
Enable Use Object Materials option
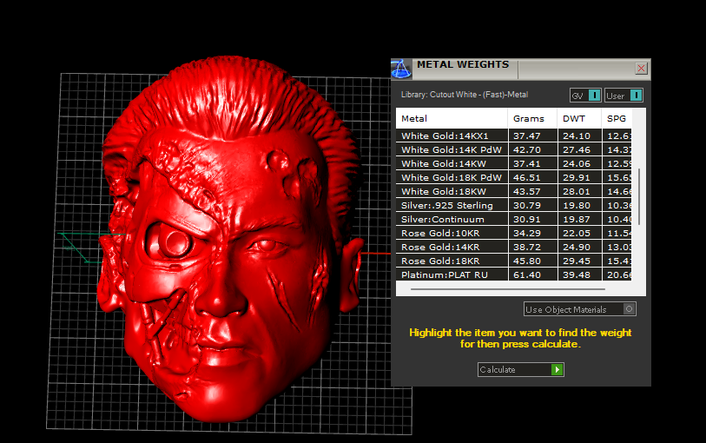tap(580, 309)
